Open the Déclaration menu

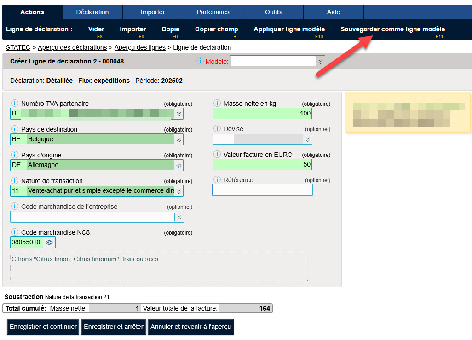click(x=92, y=12)
